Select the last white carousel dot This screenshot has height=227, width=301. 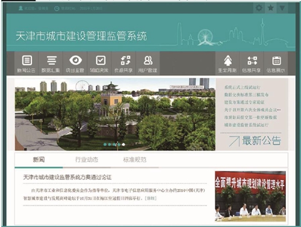pos(123,145)
